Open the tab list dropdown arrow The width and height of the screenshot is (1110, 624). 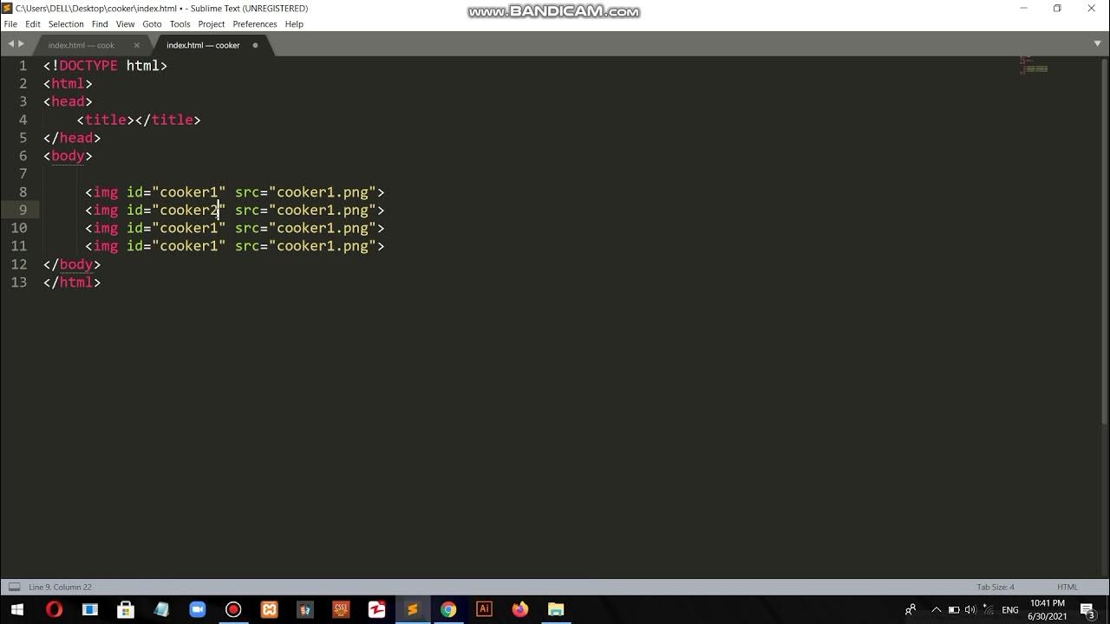pyautogui.click(x=1097, y=43)
